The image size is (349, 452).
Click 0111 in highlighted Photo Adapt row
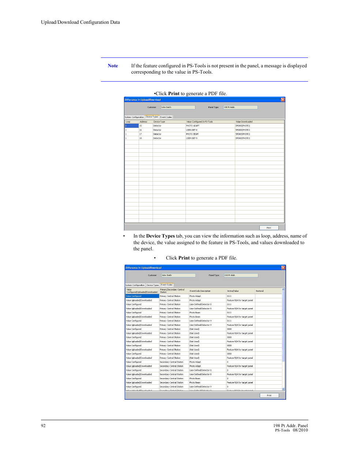coord(241,296)
